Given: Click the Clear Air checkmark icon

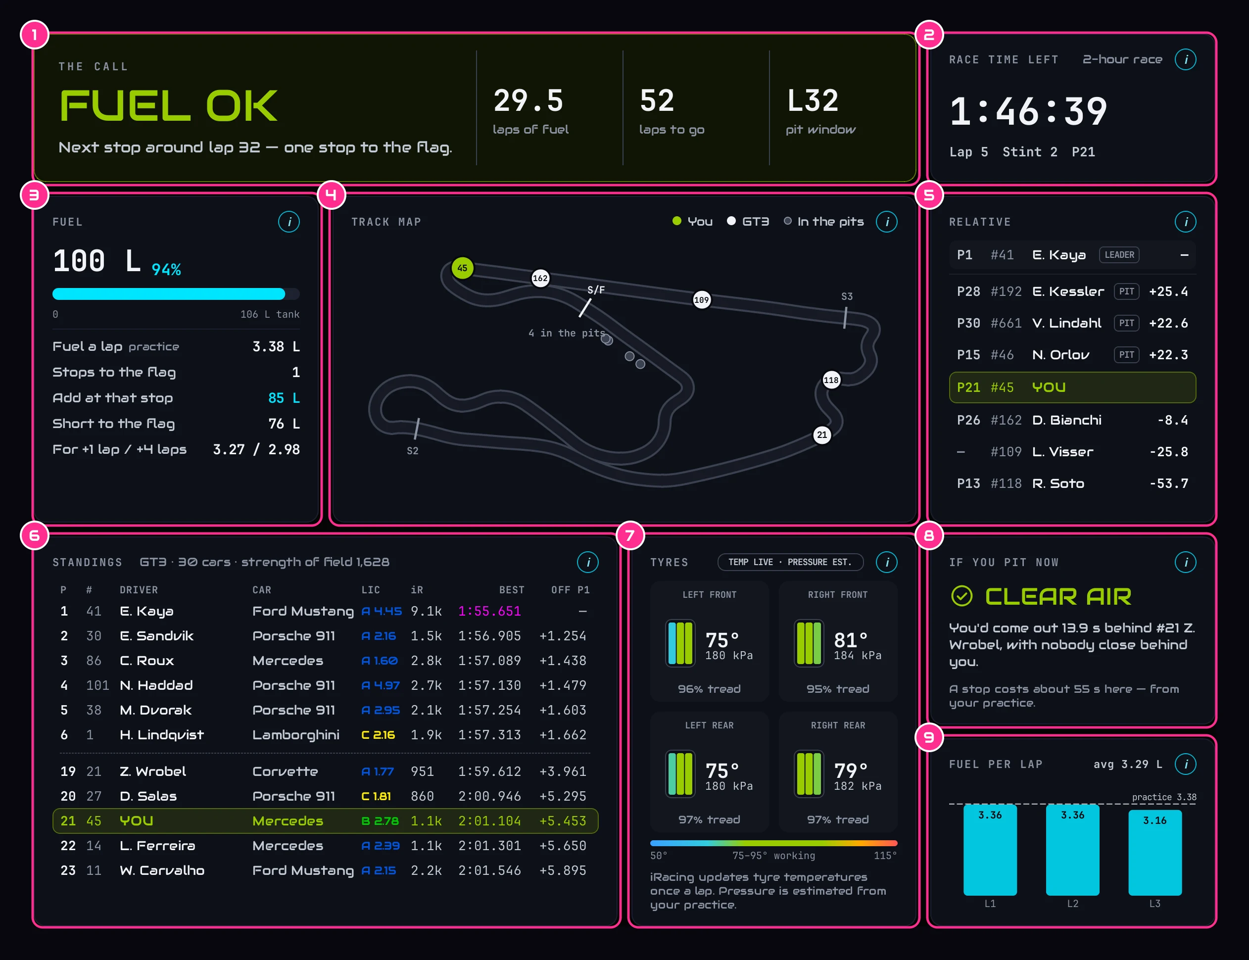Looking at the screenshot, I should [961, 596].
